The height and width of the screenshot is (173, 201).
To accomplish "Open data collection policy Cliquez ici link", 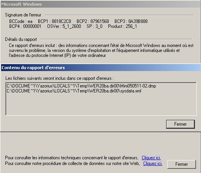I will [x=153, y=163].
